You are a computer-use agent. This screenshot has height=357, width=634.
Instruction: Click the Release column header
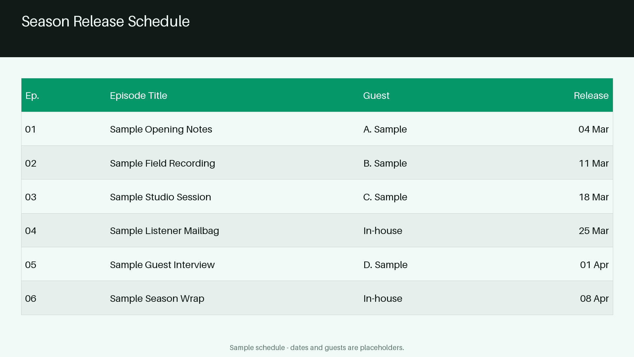tap(591, 96)
